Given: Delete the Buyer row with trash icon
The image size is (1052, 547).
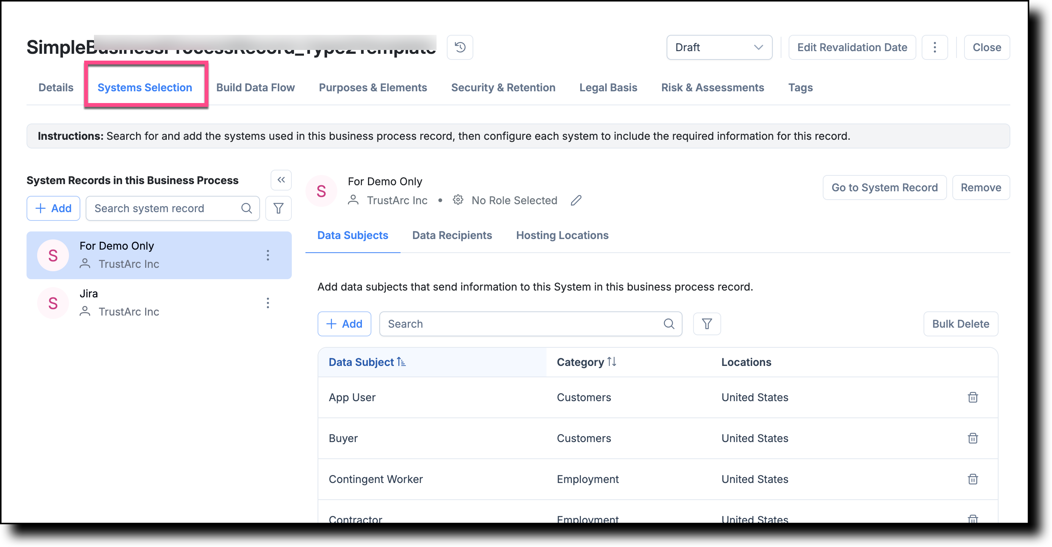Looking at the screenshot, I should 973,438.
